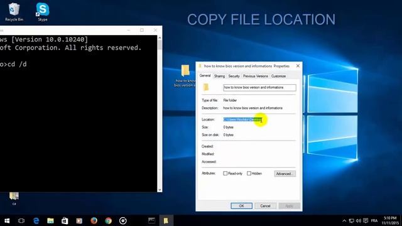Open Action Center notifications icon
Screen dimensions: 402x226
[x=366, y=220]
